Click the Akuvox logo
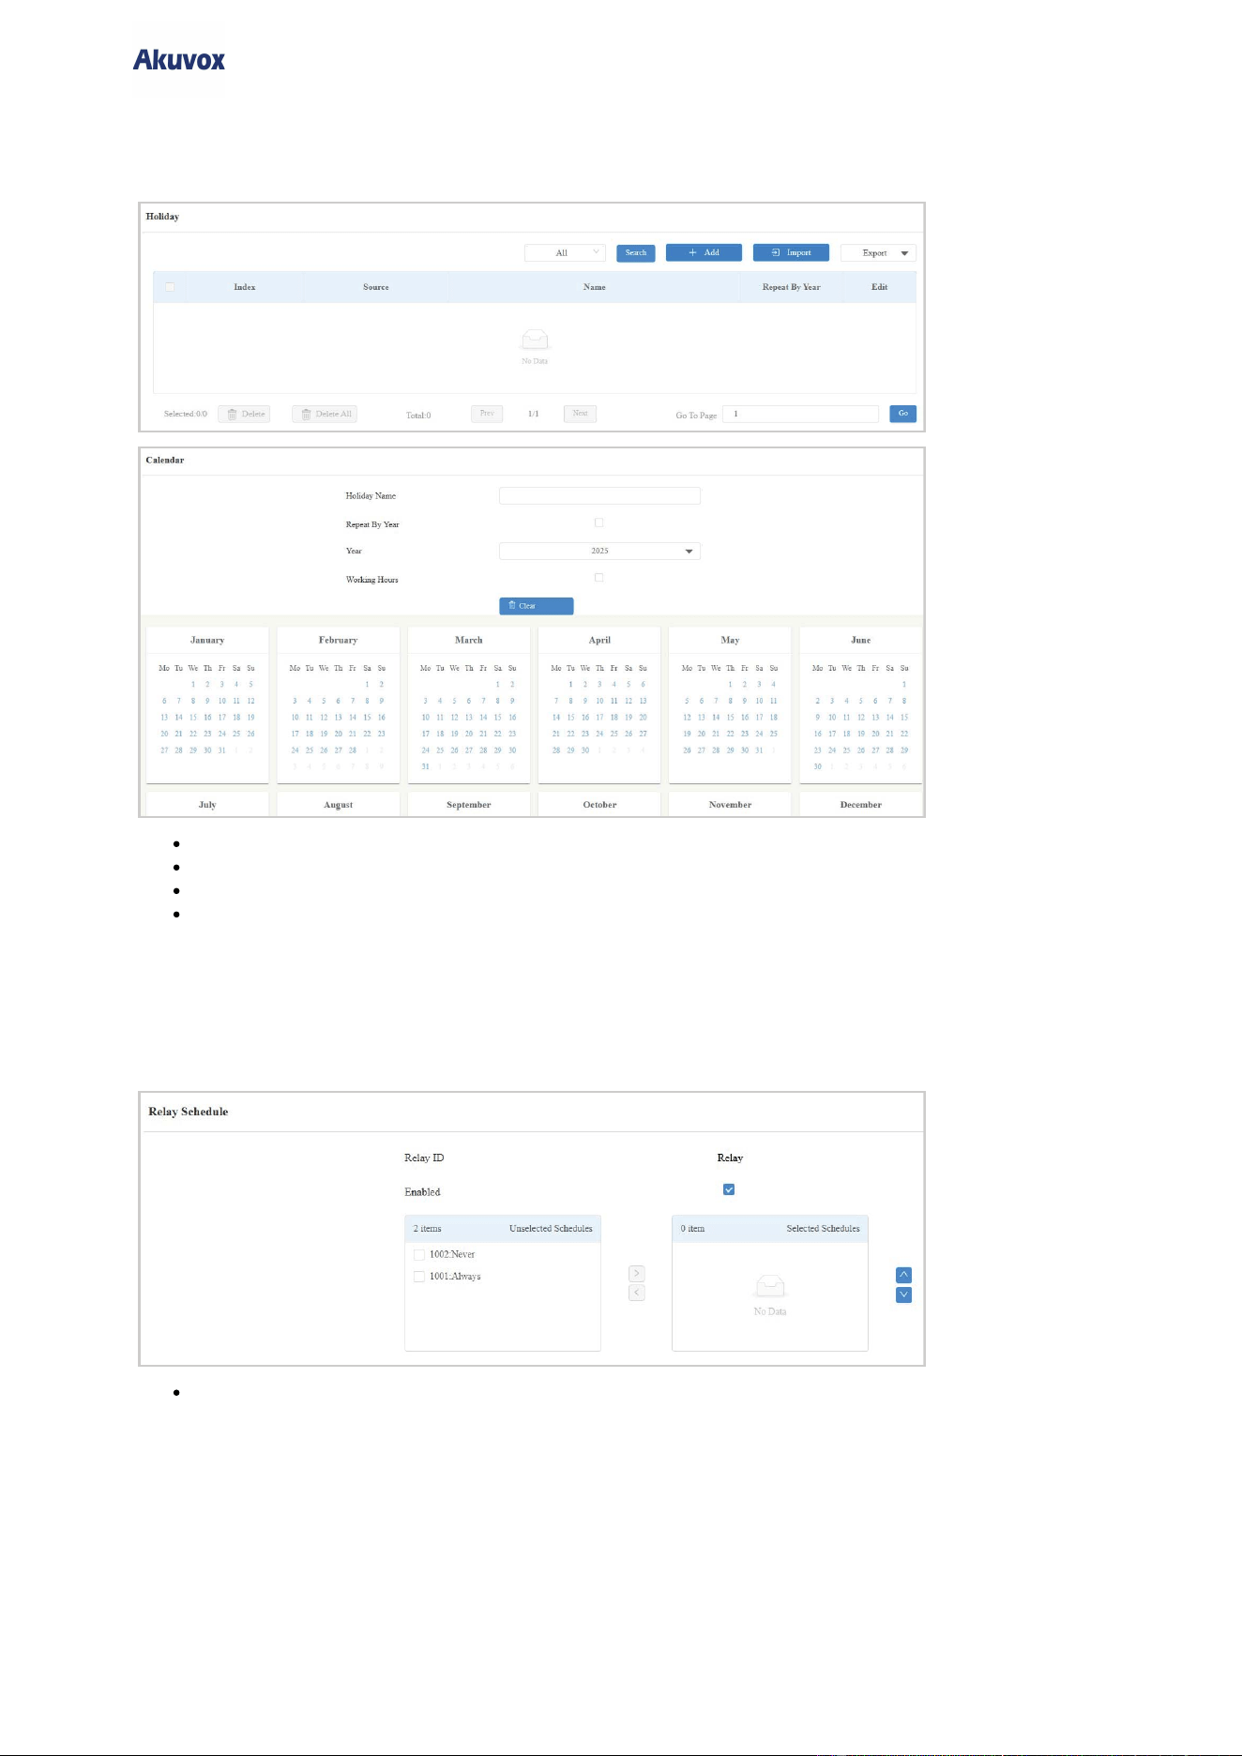The width and height of the screenshot is (1242, 1756). (x=179, y=61)
